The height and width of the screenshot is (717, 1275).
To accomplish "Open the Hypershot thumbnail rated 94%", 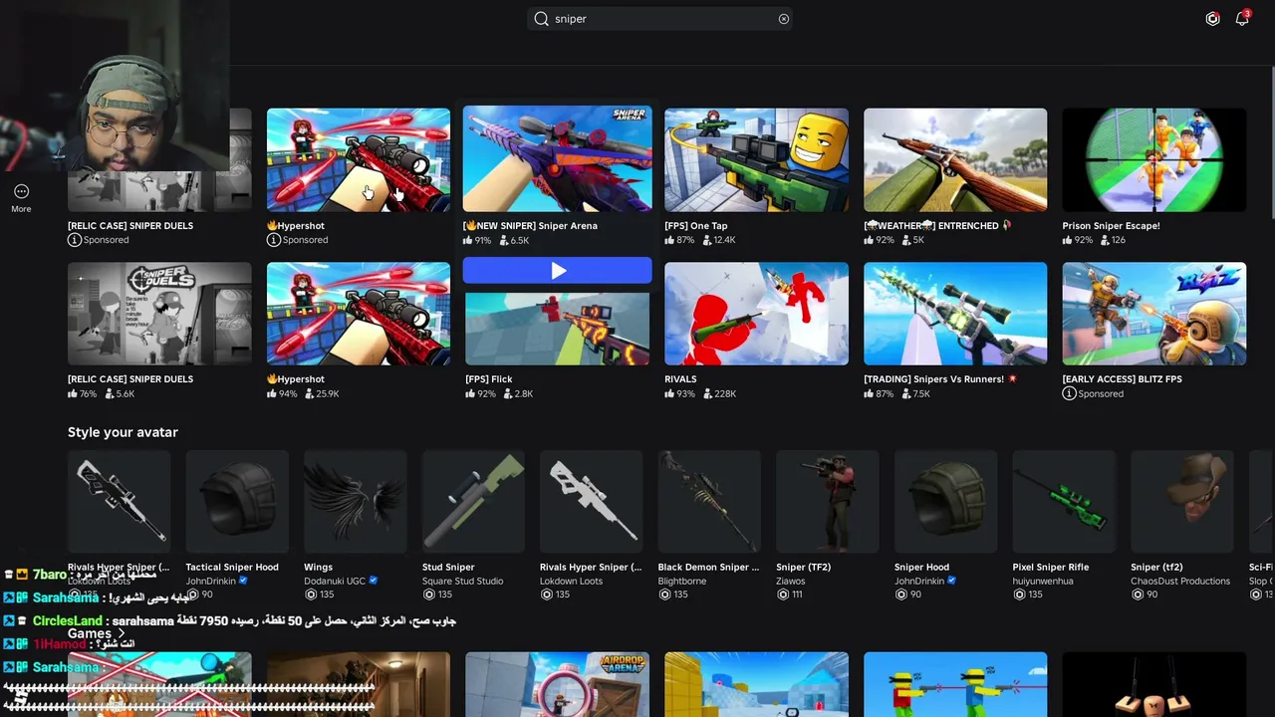I will 359,314.
